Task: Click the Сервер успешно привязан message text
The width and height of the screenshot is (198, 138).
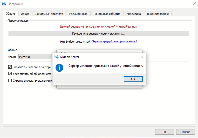Action: click(x=106, y=66)
